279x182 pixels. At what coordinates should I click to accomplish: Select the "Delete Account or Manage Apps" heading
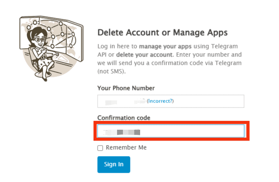(163, 32)
